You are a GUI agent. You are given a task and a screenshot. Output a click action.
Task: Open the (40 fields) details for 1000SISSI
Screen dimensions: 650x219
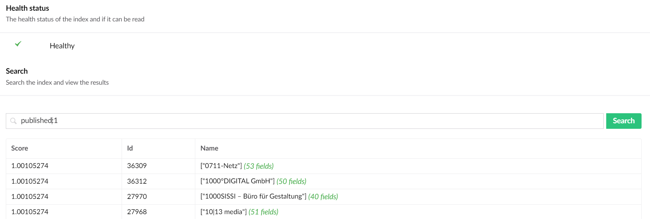[323, 197]
